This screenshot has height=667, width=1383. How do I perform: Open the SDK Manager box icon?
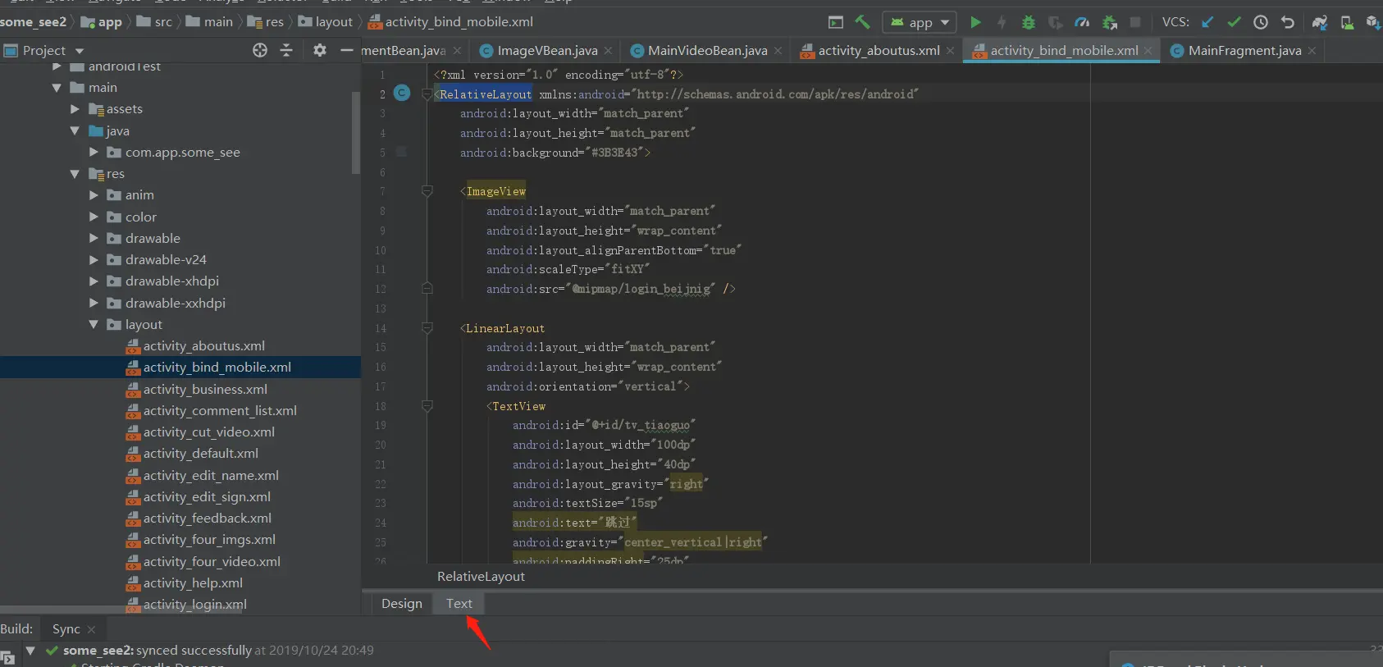1373,22
